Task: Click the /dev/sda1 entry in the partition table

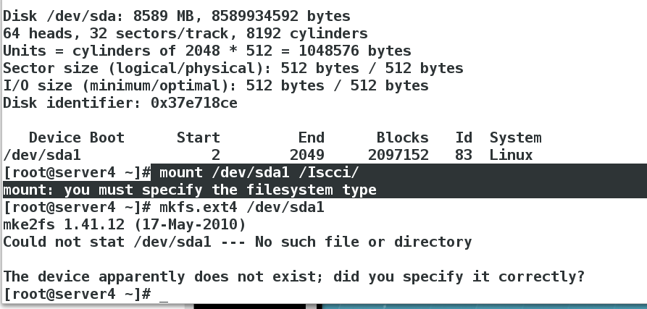Action: pos(42,156)
